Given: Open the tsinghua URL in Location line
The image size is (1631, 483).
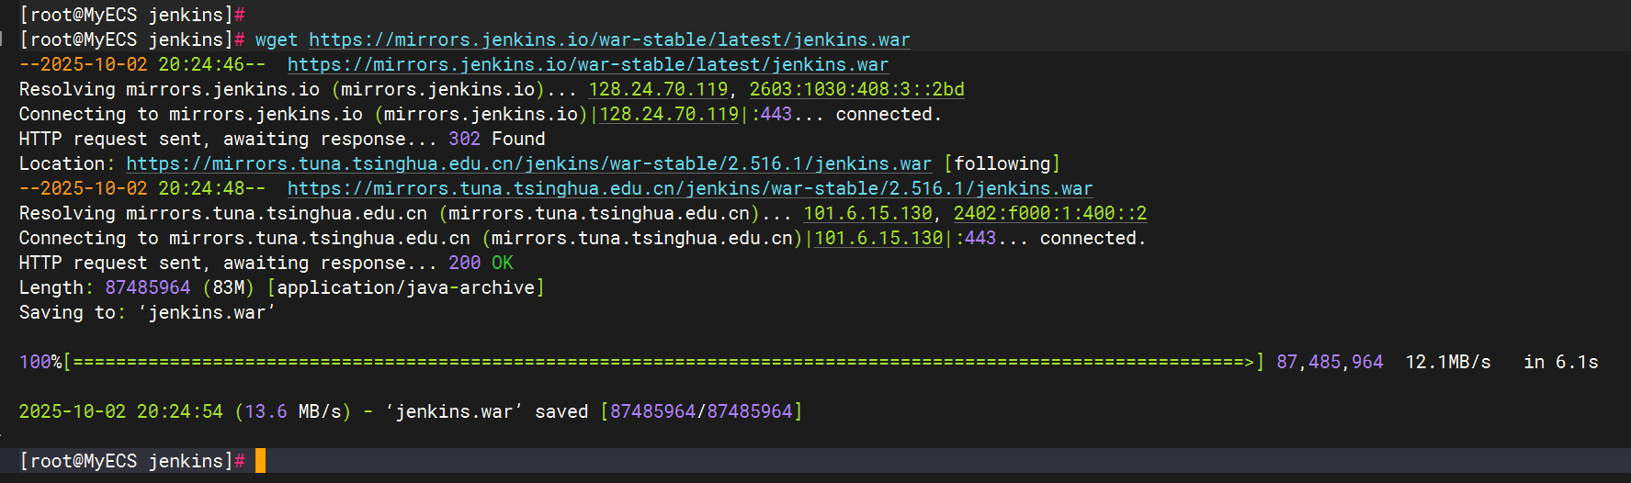Looking at the screenshot, I should 528,163.
